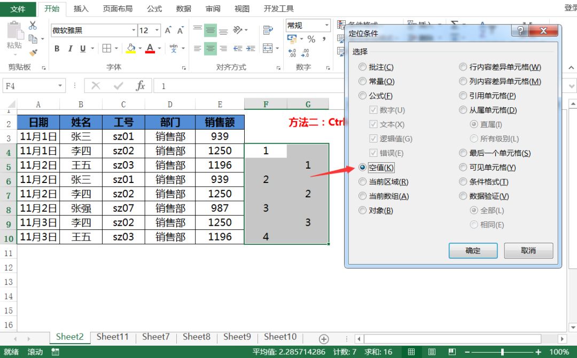This screenshot has width=577, height=358.
Task: Open the font name dropdown
Action: (x=134, y=30)
